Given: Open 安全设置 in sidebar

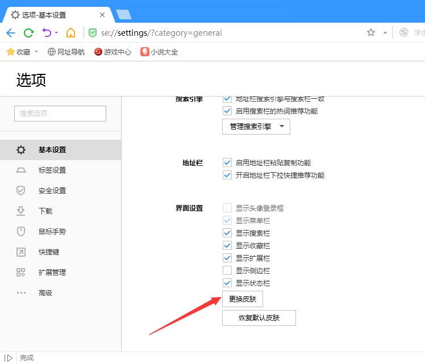Looking at the screenshot, I should pyautogui.click(x=52, y=191).
